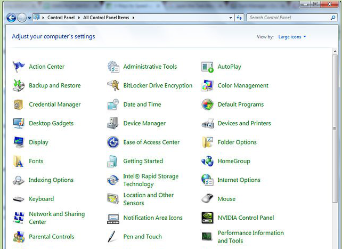Open the Performance Information and Tools icon
Viewport: 342px width, 249px height.
point(207,237)
